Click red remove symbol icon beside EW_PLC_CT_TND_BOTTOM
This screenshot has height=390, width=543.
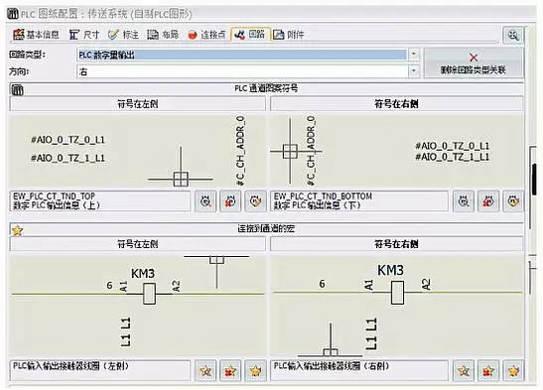[488, 201]
